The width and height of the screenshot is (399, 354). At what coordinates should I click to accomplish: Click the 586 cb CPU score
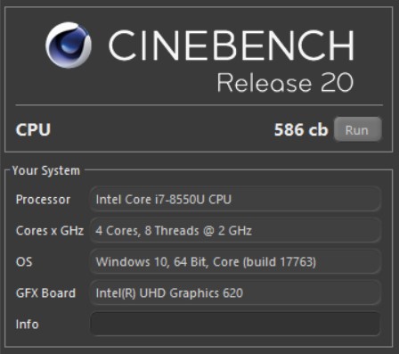(x=301, y=130)
